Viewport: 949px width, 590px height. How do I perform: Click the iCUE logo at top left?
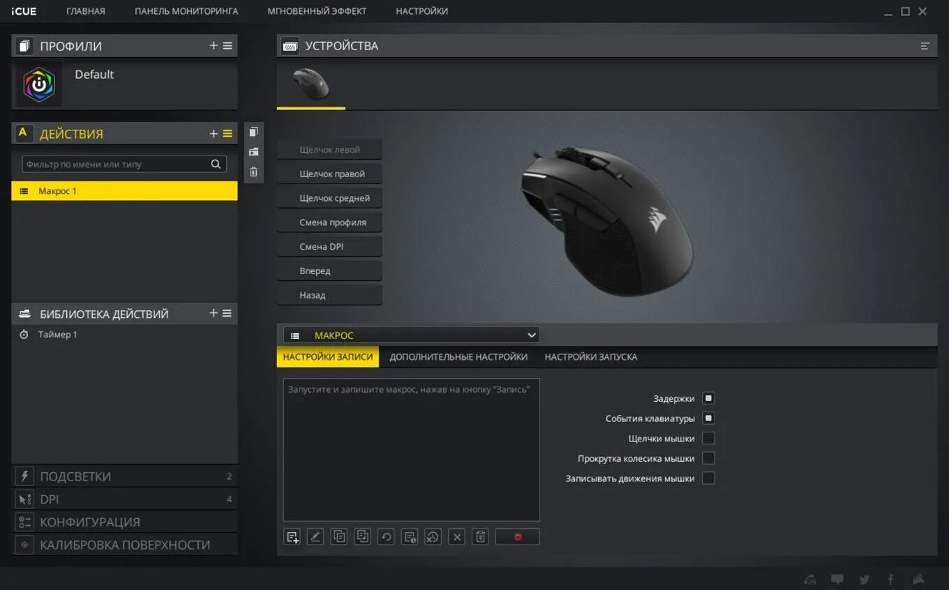pyautogui.click(x=24, y=11)
